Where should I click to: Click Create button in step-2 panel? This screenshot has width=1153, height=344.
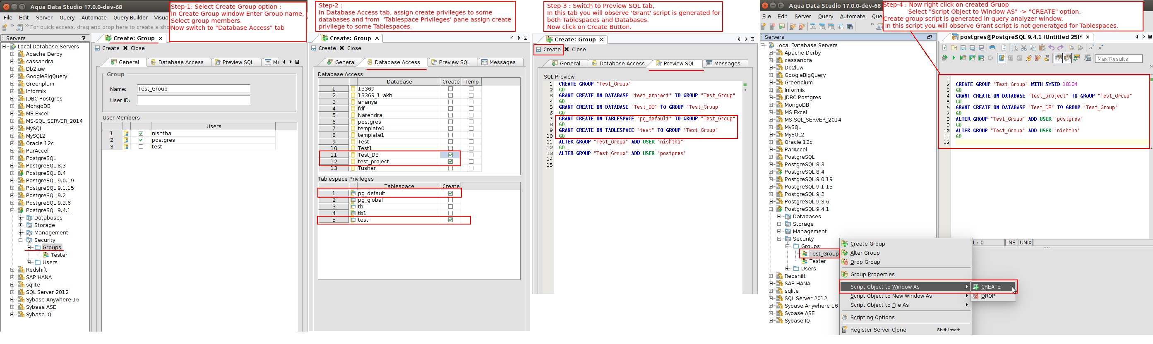point(324,48)
